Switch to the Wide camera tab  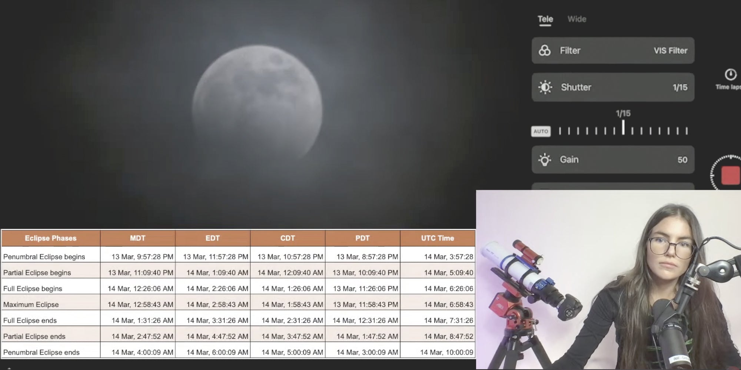point(577,19)
